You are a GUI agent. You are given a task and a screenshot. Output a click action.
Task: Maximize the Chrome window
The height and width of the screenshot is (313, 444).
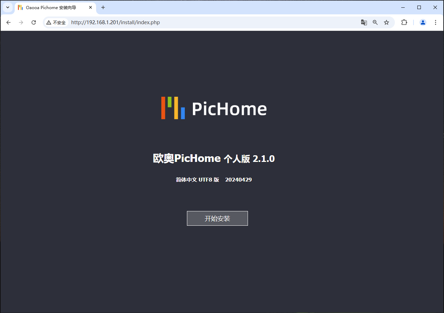(x=419, y=7)
